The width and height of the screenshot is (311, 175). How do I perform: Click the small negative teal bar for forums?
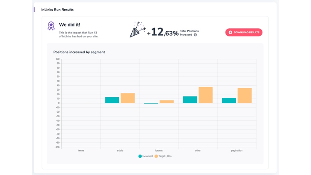(151, 103)
